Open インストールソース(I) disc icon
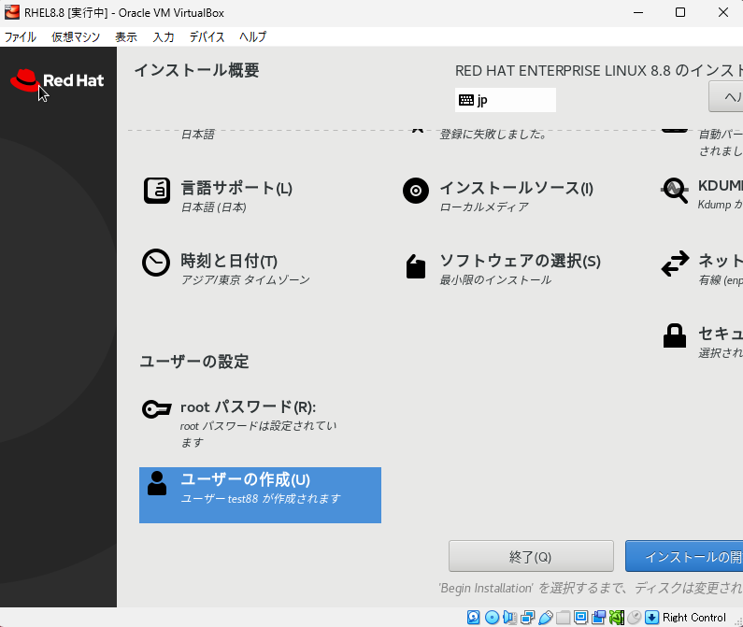Screen dimensions: 743x627 tap(416, 191)
